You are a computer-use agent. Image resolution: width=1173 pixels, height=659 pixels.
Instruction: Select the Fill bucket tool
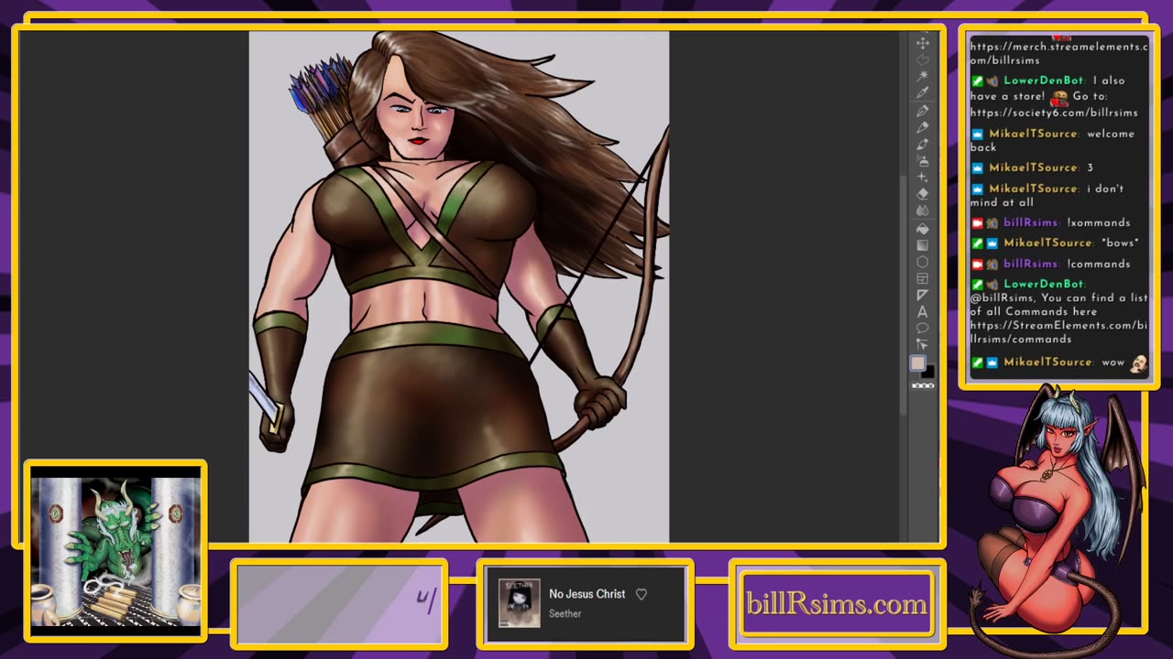[923, 228]
